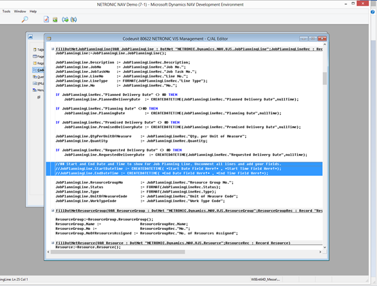This screenshot has width=377, height=286.
Task: Click the editor horizontal scrollbar thumb
Action: coord(118,252)
